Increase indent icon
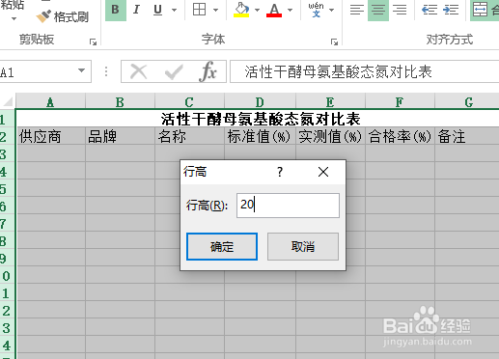Image resolution: width=499 pixels, height=359 pixels. (451, 10)
